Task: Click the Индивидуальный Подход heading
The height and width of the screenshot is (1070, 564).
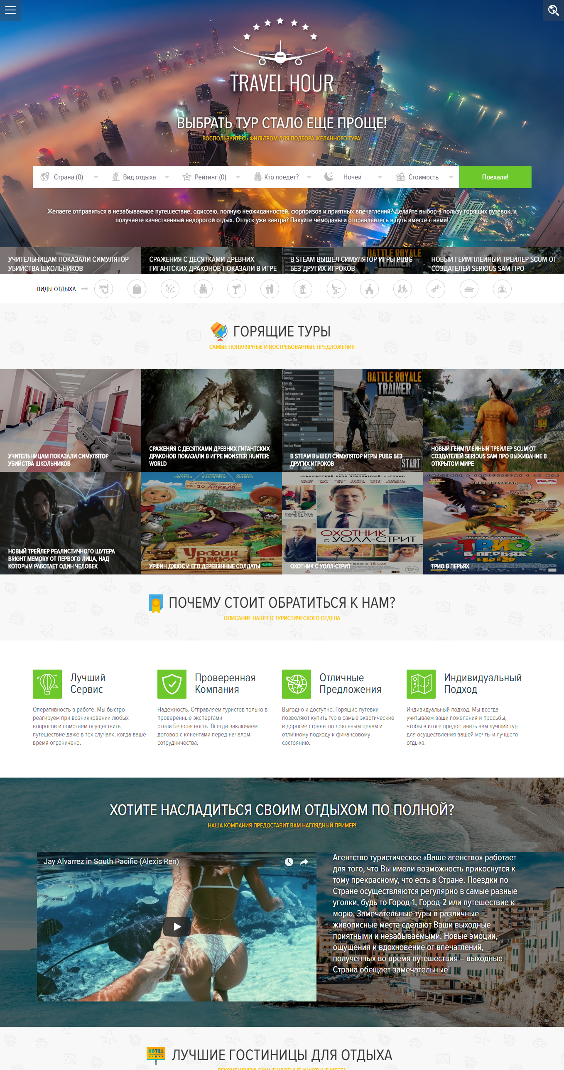Action: coord(483,683)
